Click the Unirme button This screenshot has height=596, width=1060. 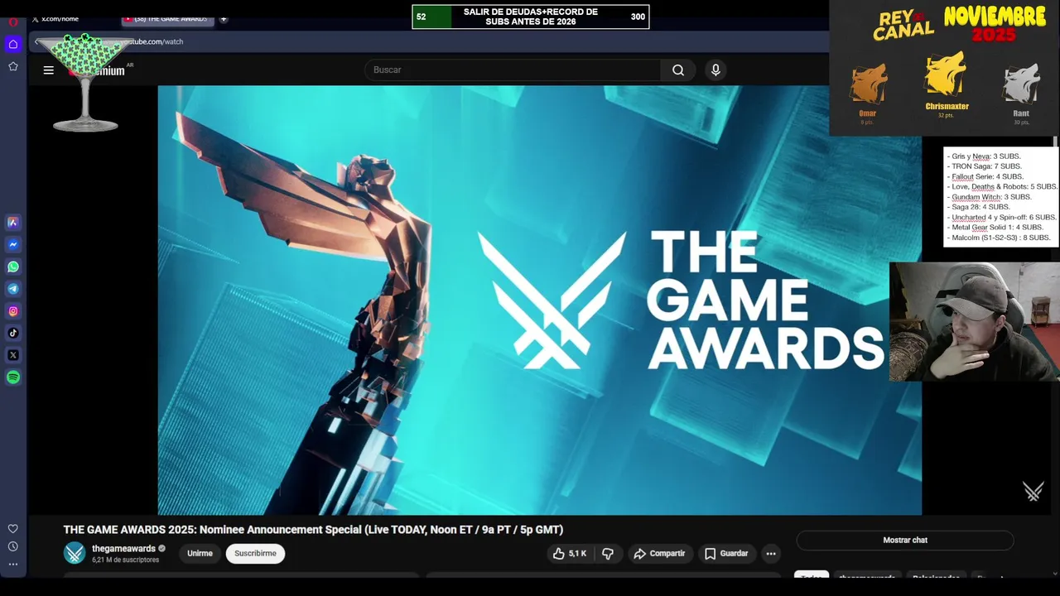pos(200,554)
